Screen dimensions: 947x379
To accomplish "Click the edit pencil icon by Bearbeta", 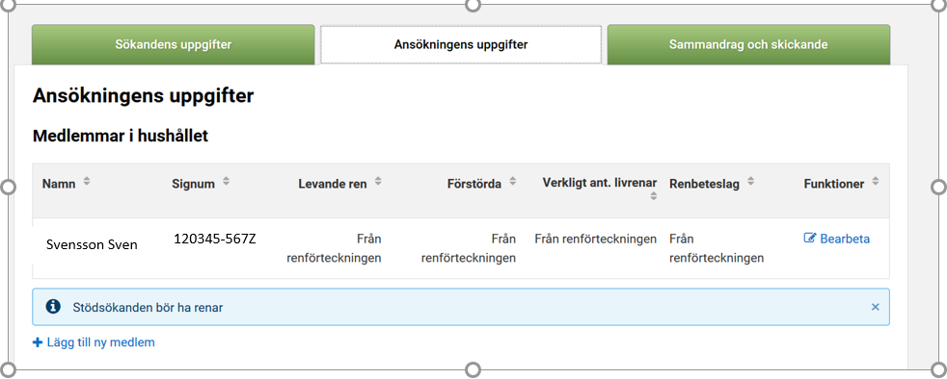I will [810, 239].
